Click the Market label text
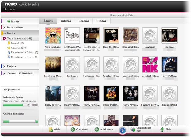 15,21
